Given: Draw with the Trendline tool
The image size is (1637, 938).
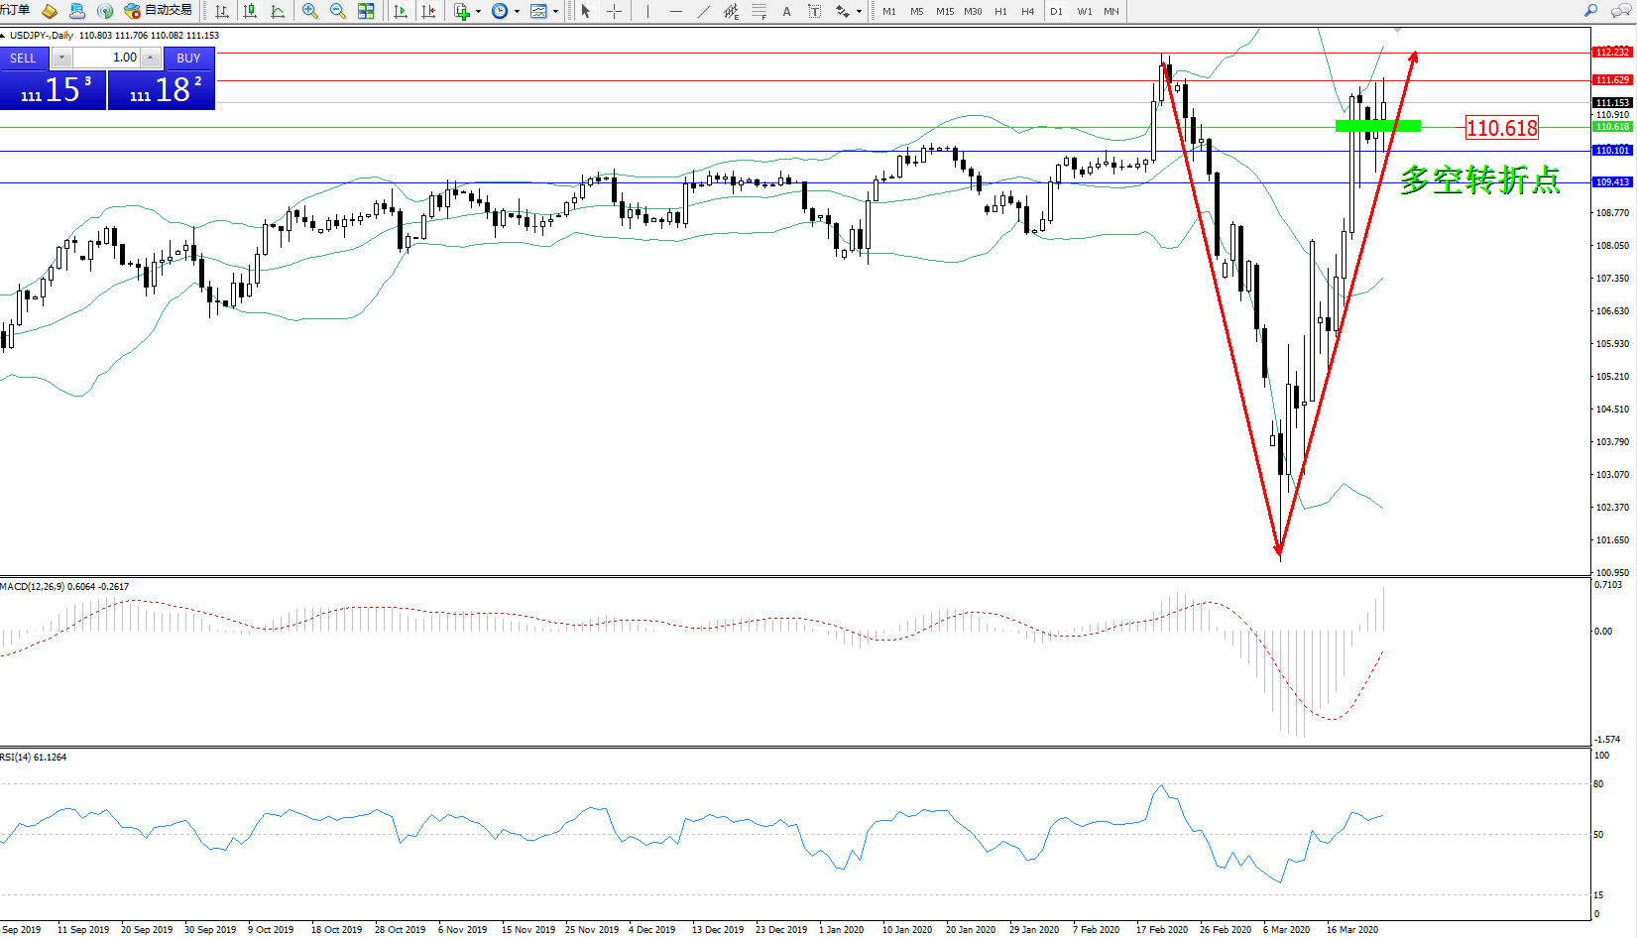Looking at the screenshot, I should coord(704,11).
